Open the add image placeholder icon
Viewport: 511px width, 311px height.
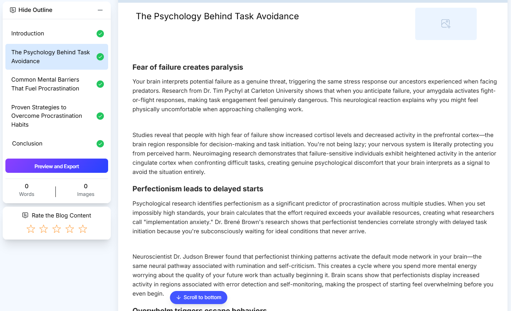click(446, 23)
